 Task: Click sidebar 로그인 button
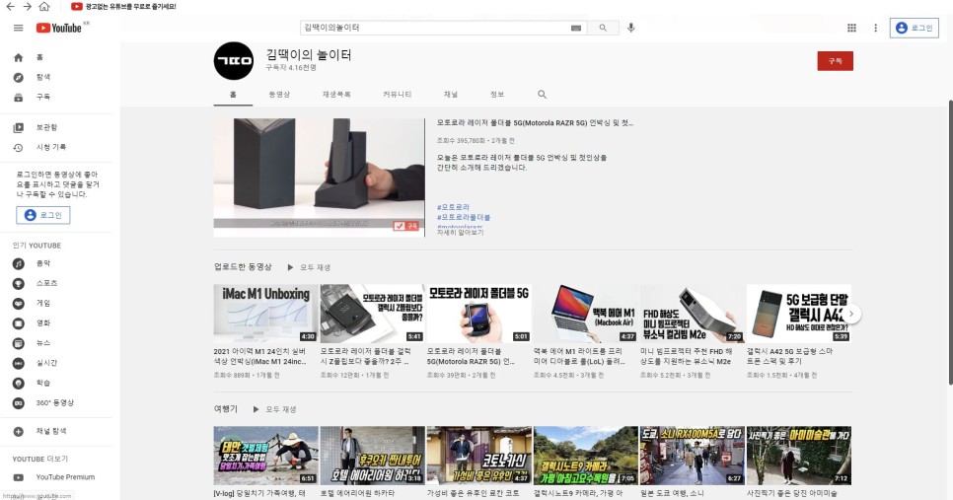coord(43,215)
